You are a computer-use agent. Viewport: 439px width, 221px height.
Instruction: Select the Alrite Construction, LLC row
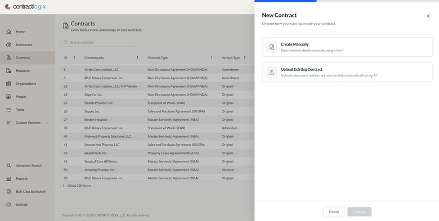(158, 70)
